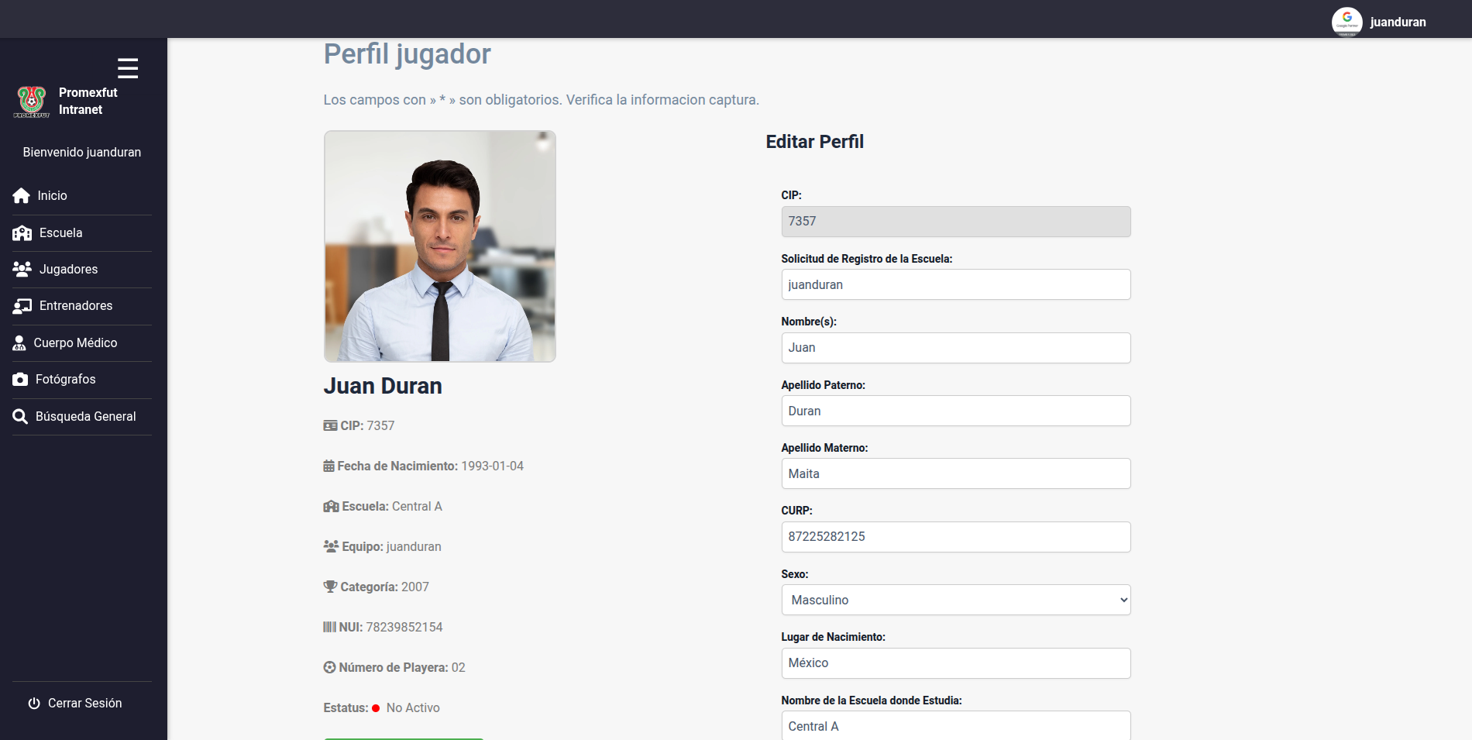Click inside the CURP input field
This screenshot has width=1472, height=740.
point(955,536)
